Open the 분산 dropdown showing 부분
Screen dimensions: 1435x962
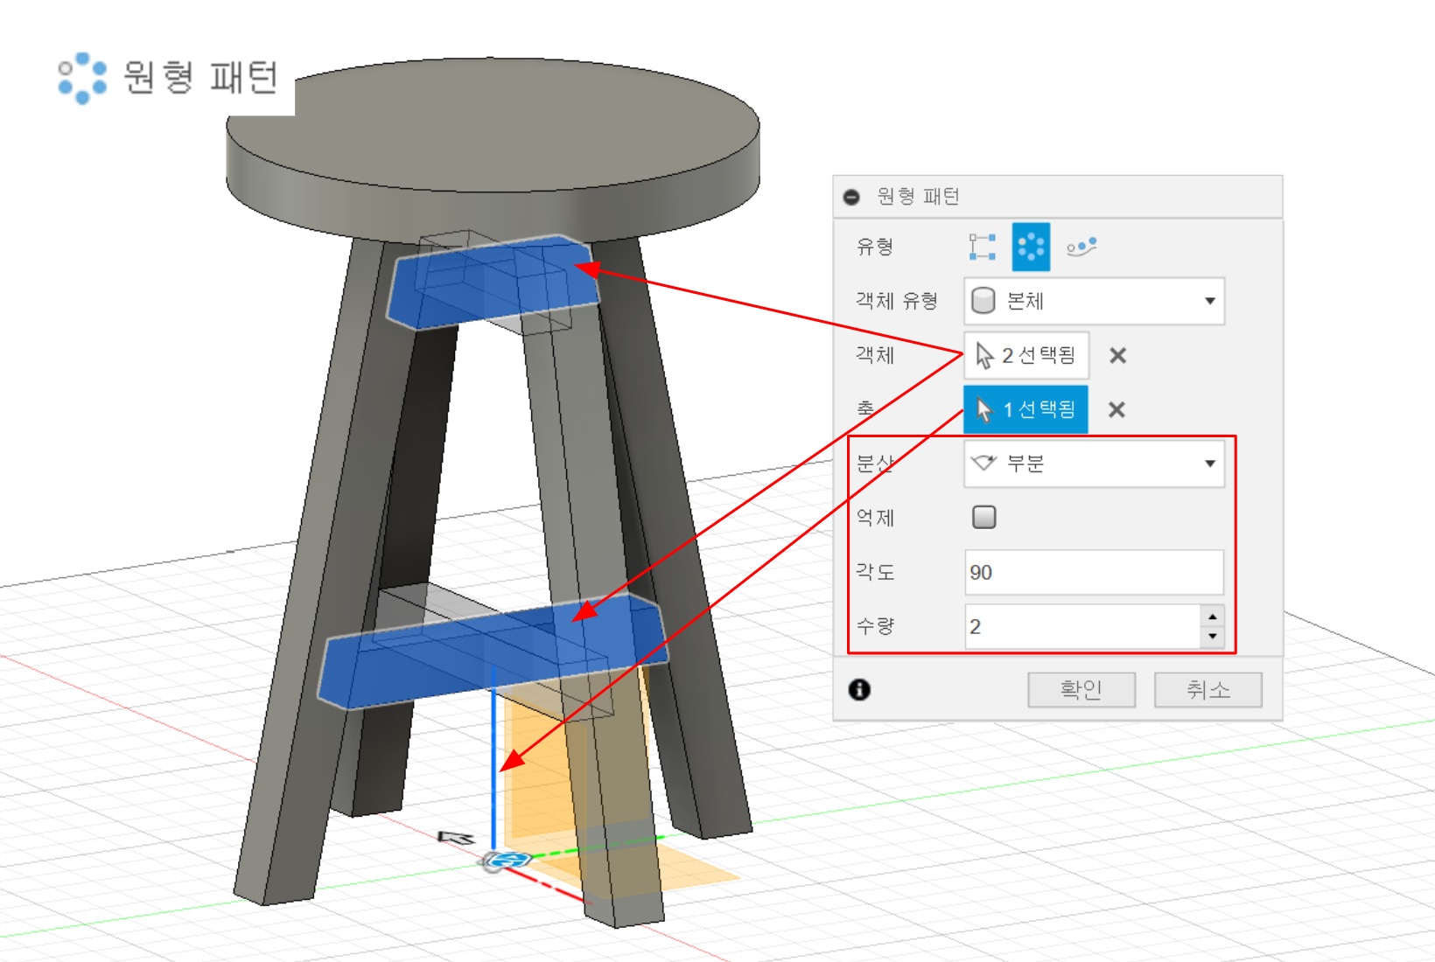point(1094,464)
